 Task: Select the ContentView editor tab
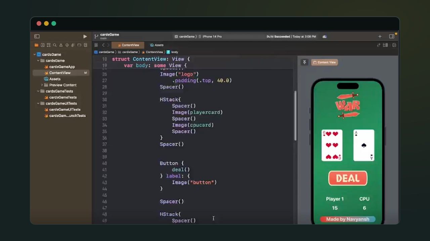coord(128,45)
